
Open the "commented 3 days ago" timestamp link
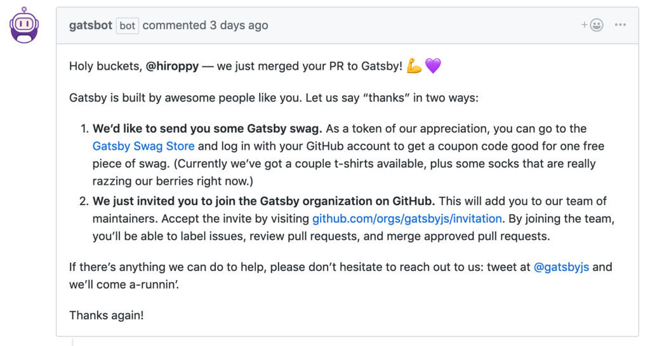(x=205, y=25)
